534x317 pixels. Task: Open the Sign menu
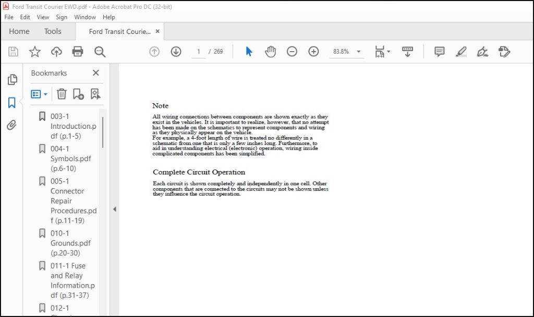[x=62, y=17]
